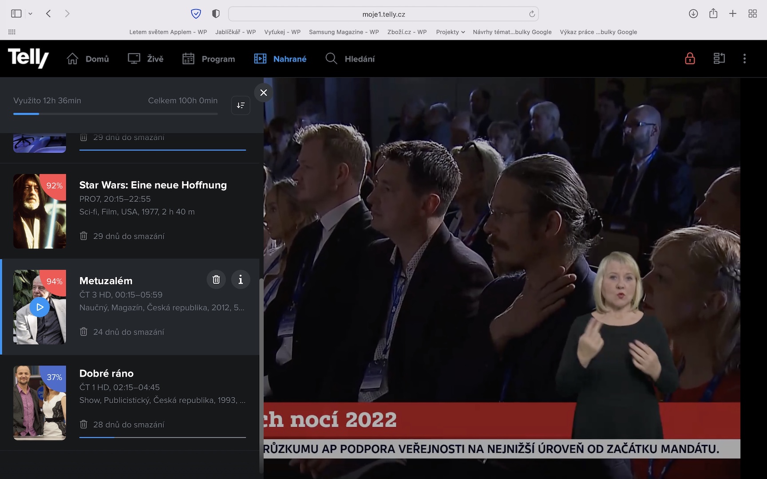Close the recordings side panel
The height and width of the screenshot is (479, 767).
[x=264, y=93]
